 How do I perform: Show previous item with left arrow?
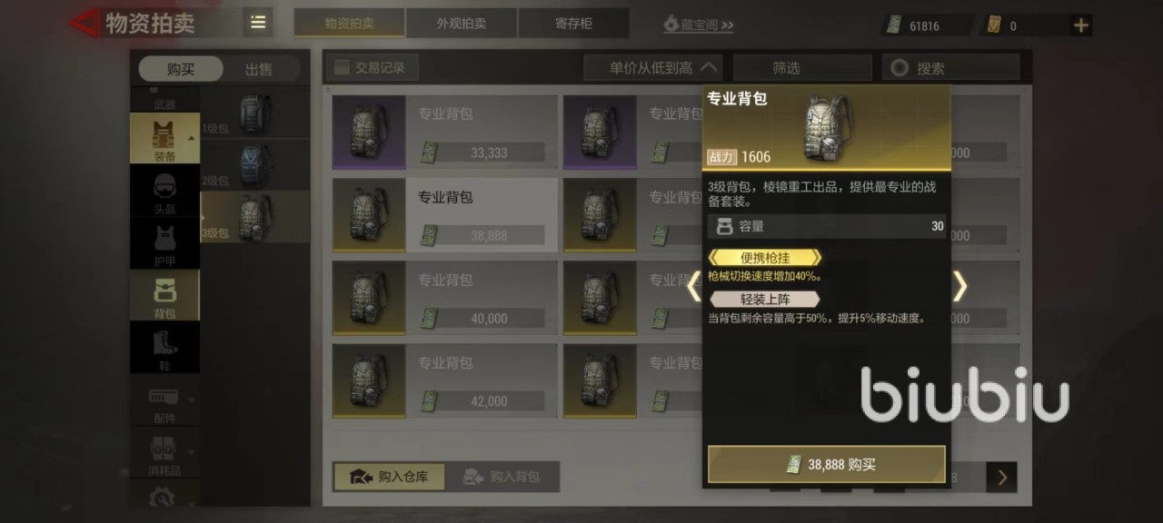694,287
